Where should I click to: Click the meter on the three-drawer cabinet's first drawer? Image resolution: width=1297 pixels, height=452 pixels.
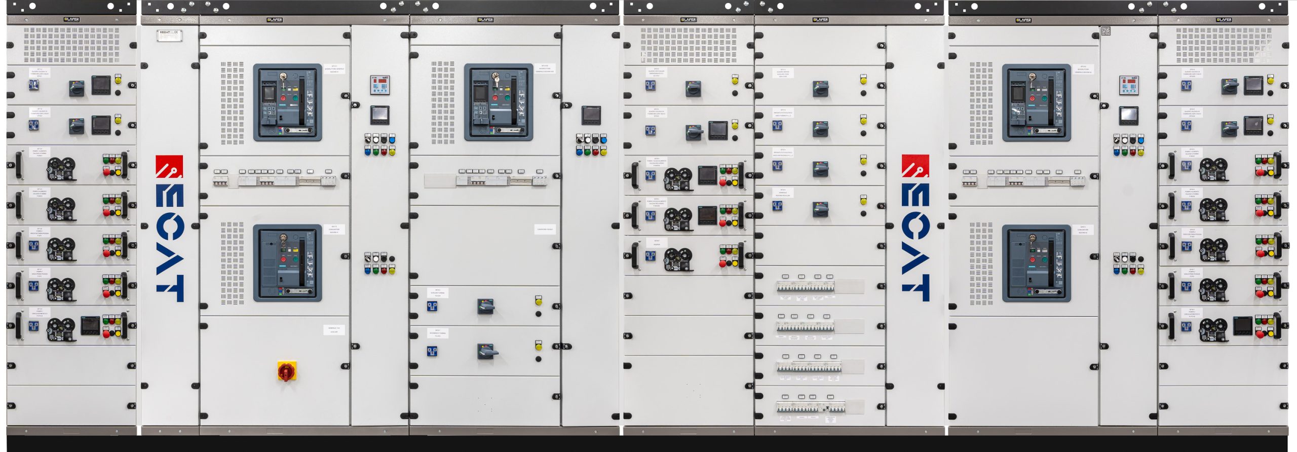pos(708,175)
